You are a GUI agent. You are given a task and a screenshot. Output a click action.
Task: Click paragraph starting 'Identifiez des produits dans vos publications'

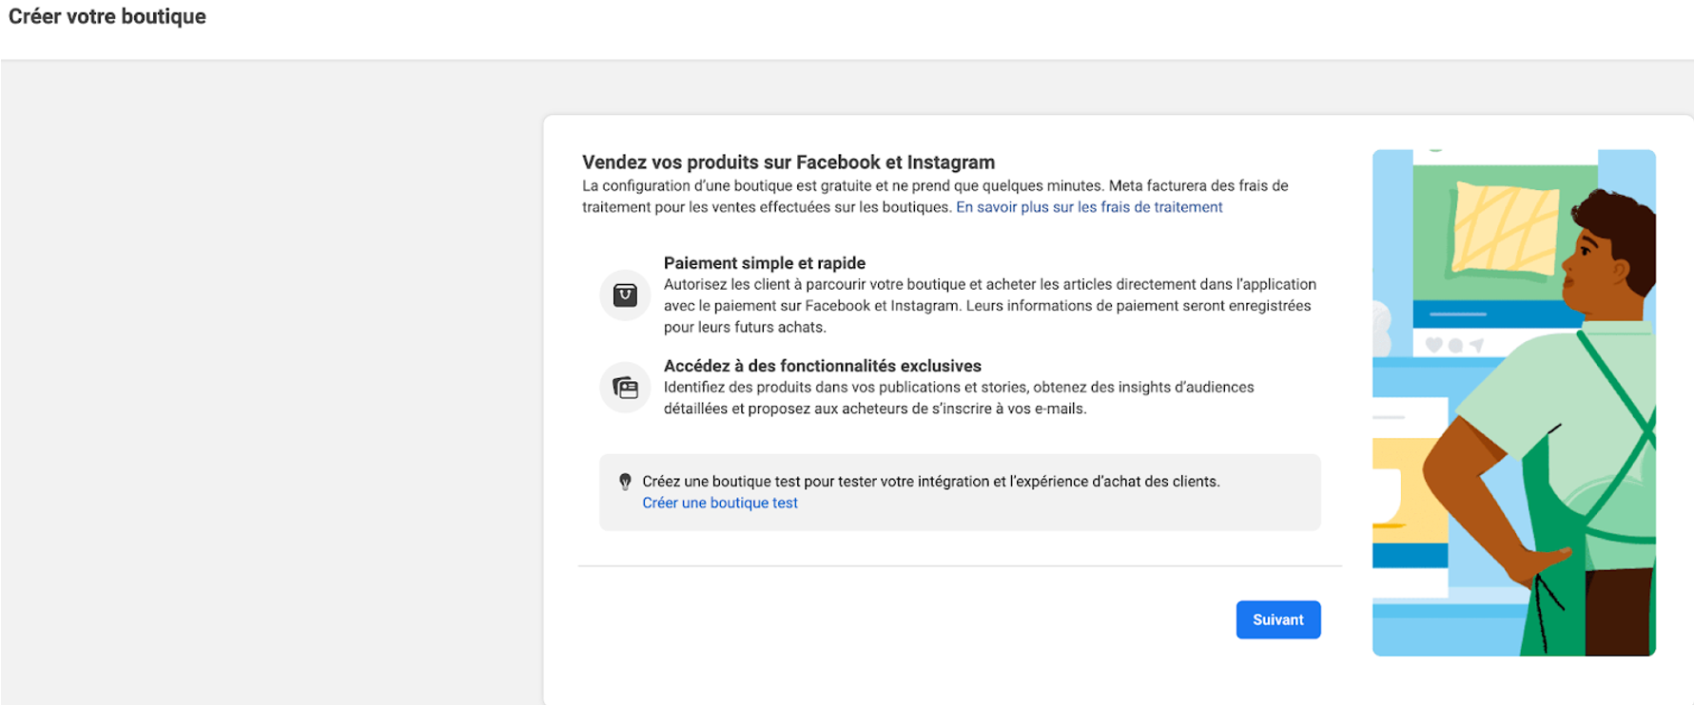point(959,398)
